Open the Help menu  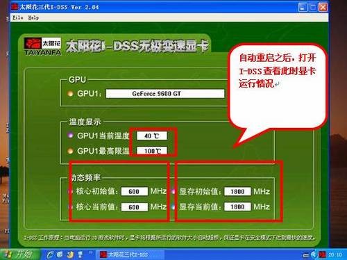(x=33, y=17)
